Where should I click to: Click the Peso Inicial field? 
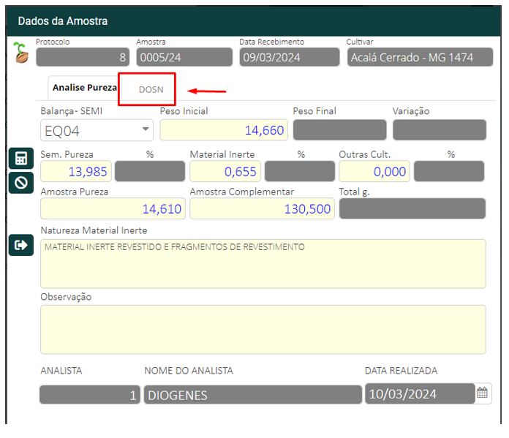coord(224,130)
